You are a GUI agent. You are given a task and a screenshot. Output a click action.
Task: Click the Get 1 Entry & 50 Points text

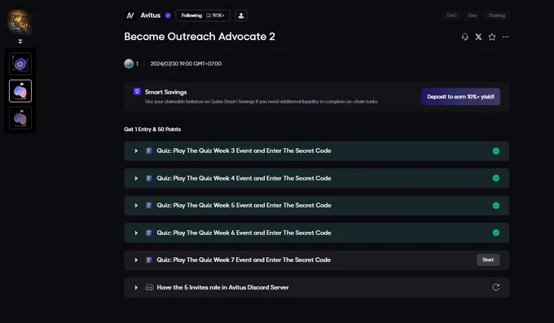[x=152, y=129]
